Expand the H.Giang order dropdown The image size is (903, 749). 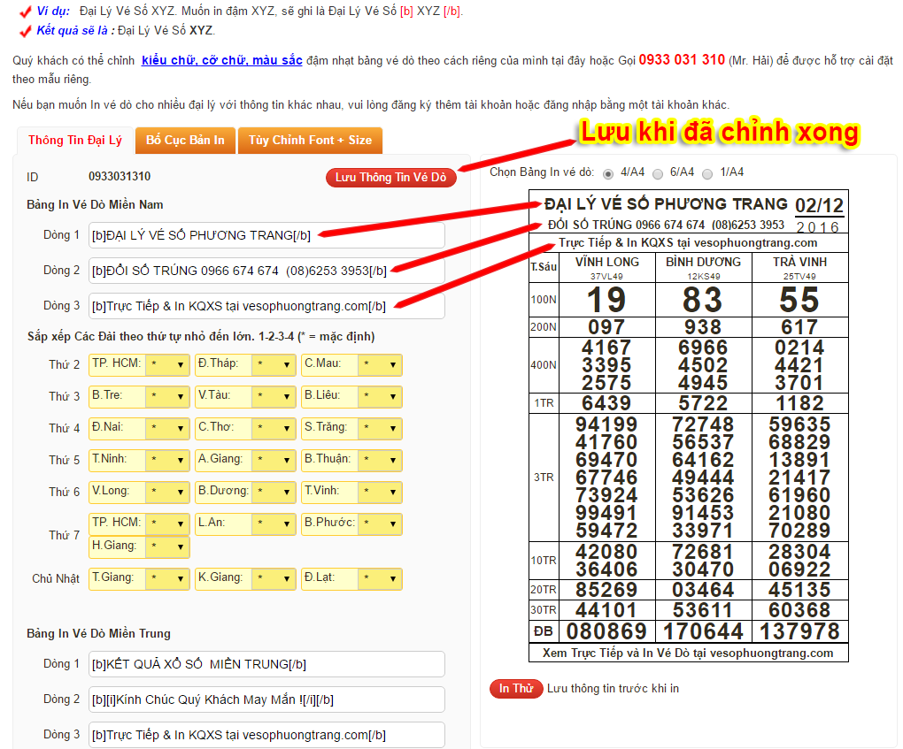coord(166,547)
